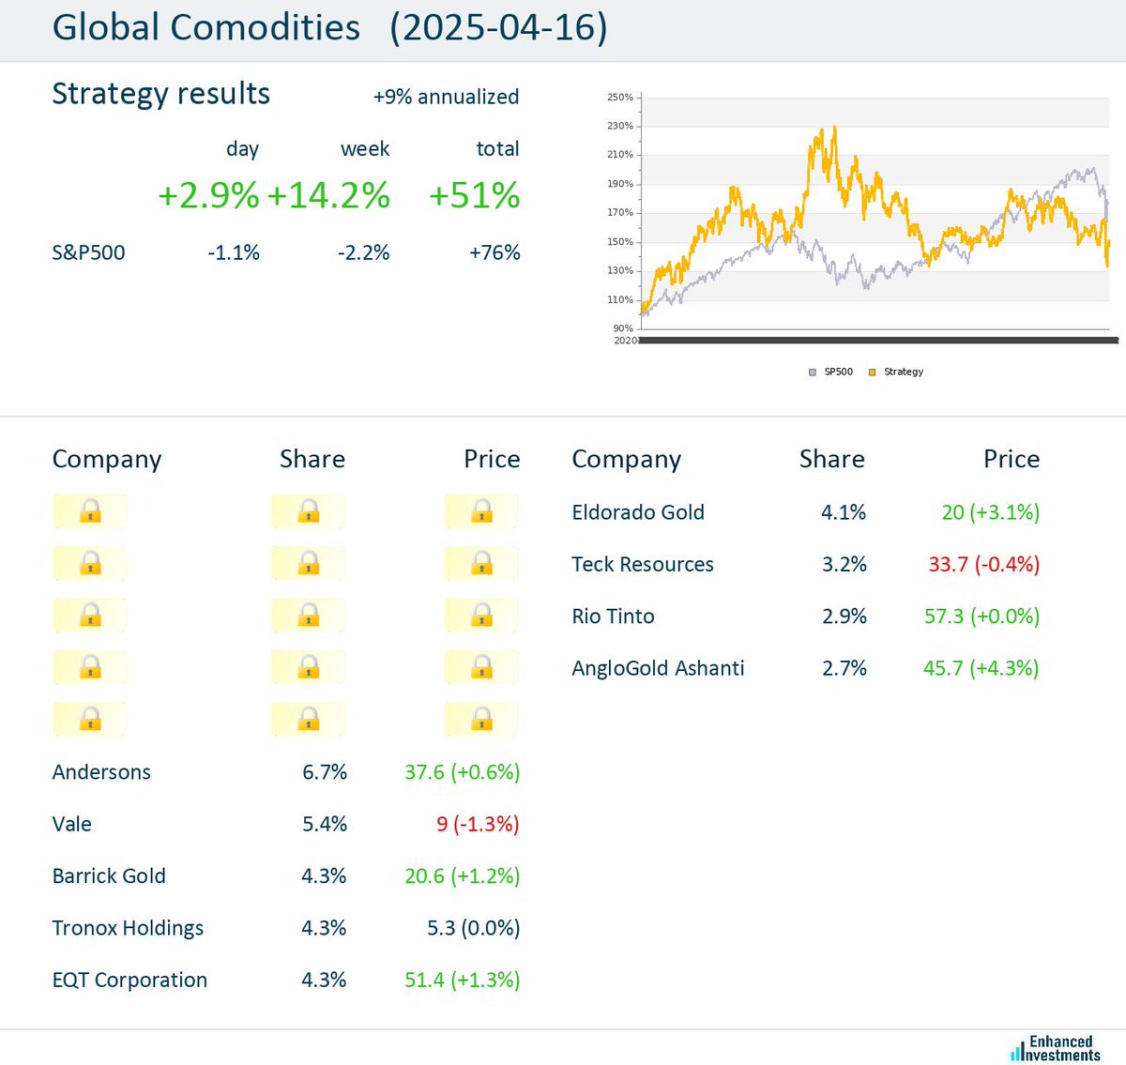Screen dimensions: 1126x1065
Task: Click the S&P500 row label
Action: click(88, 252)
